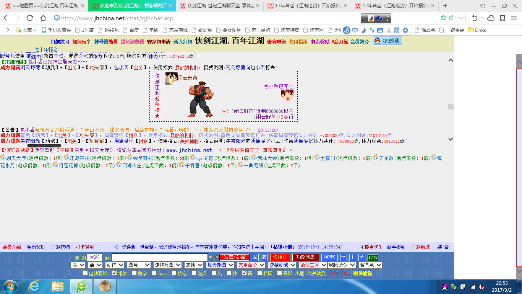Click the 全 button

[x=362, y=257]
